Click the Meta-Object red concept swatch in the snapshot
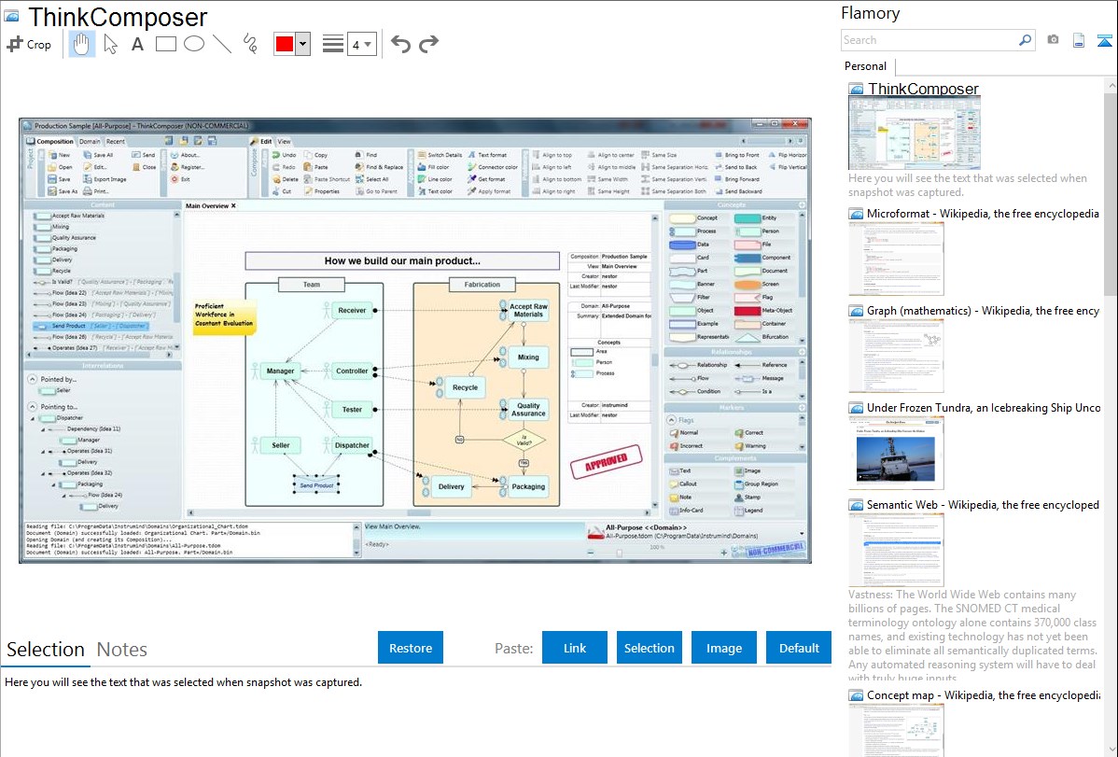The width and height of the screenshot is (1118, 757). 748,311
